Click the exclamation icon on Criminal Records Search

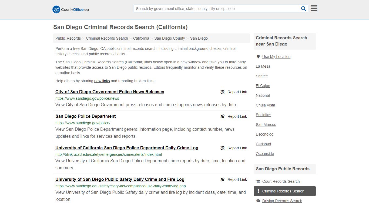258,191
